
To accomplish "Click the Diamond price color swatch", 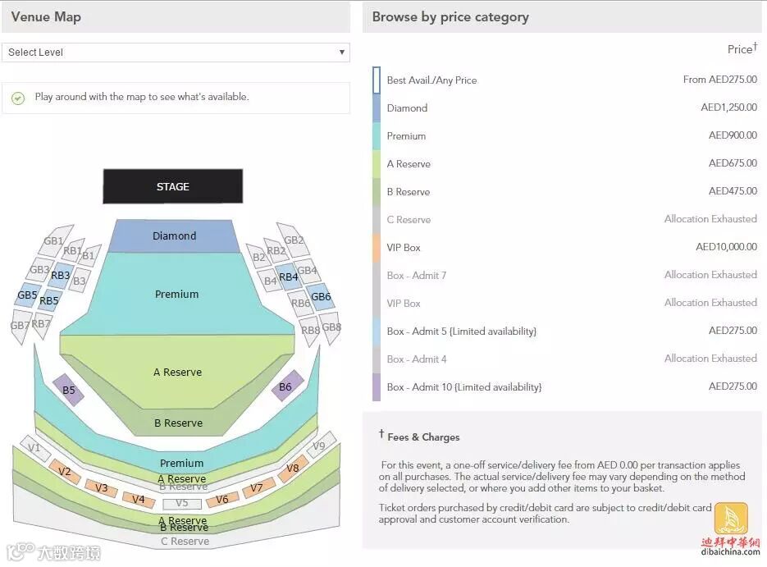I will click(x=377, y=108).
